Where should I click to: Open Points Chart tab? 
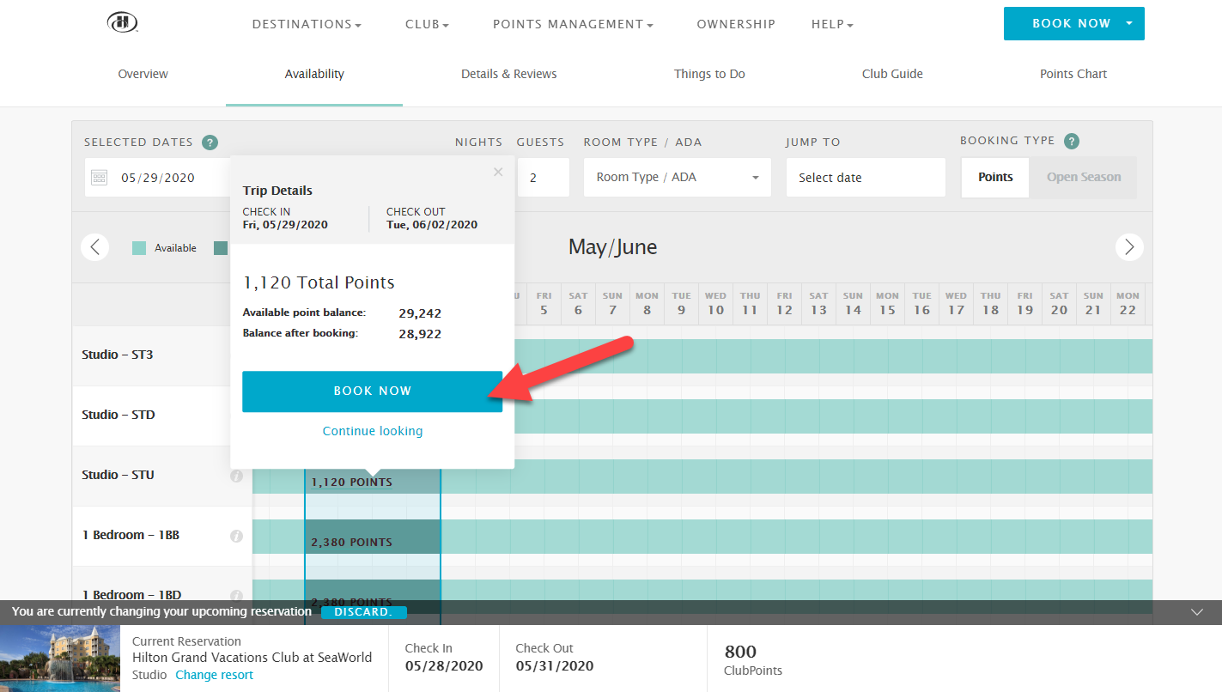(1073, 74)
